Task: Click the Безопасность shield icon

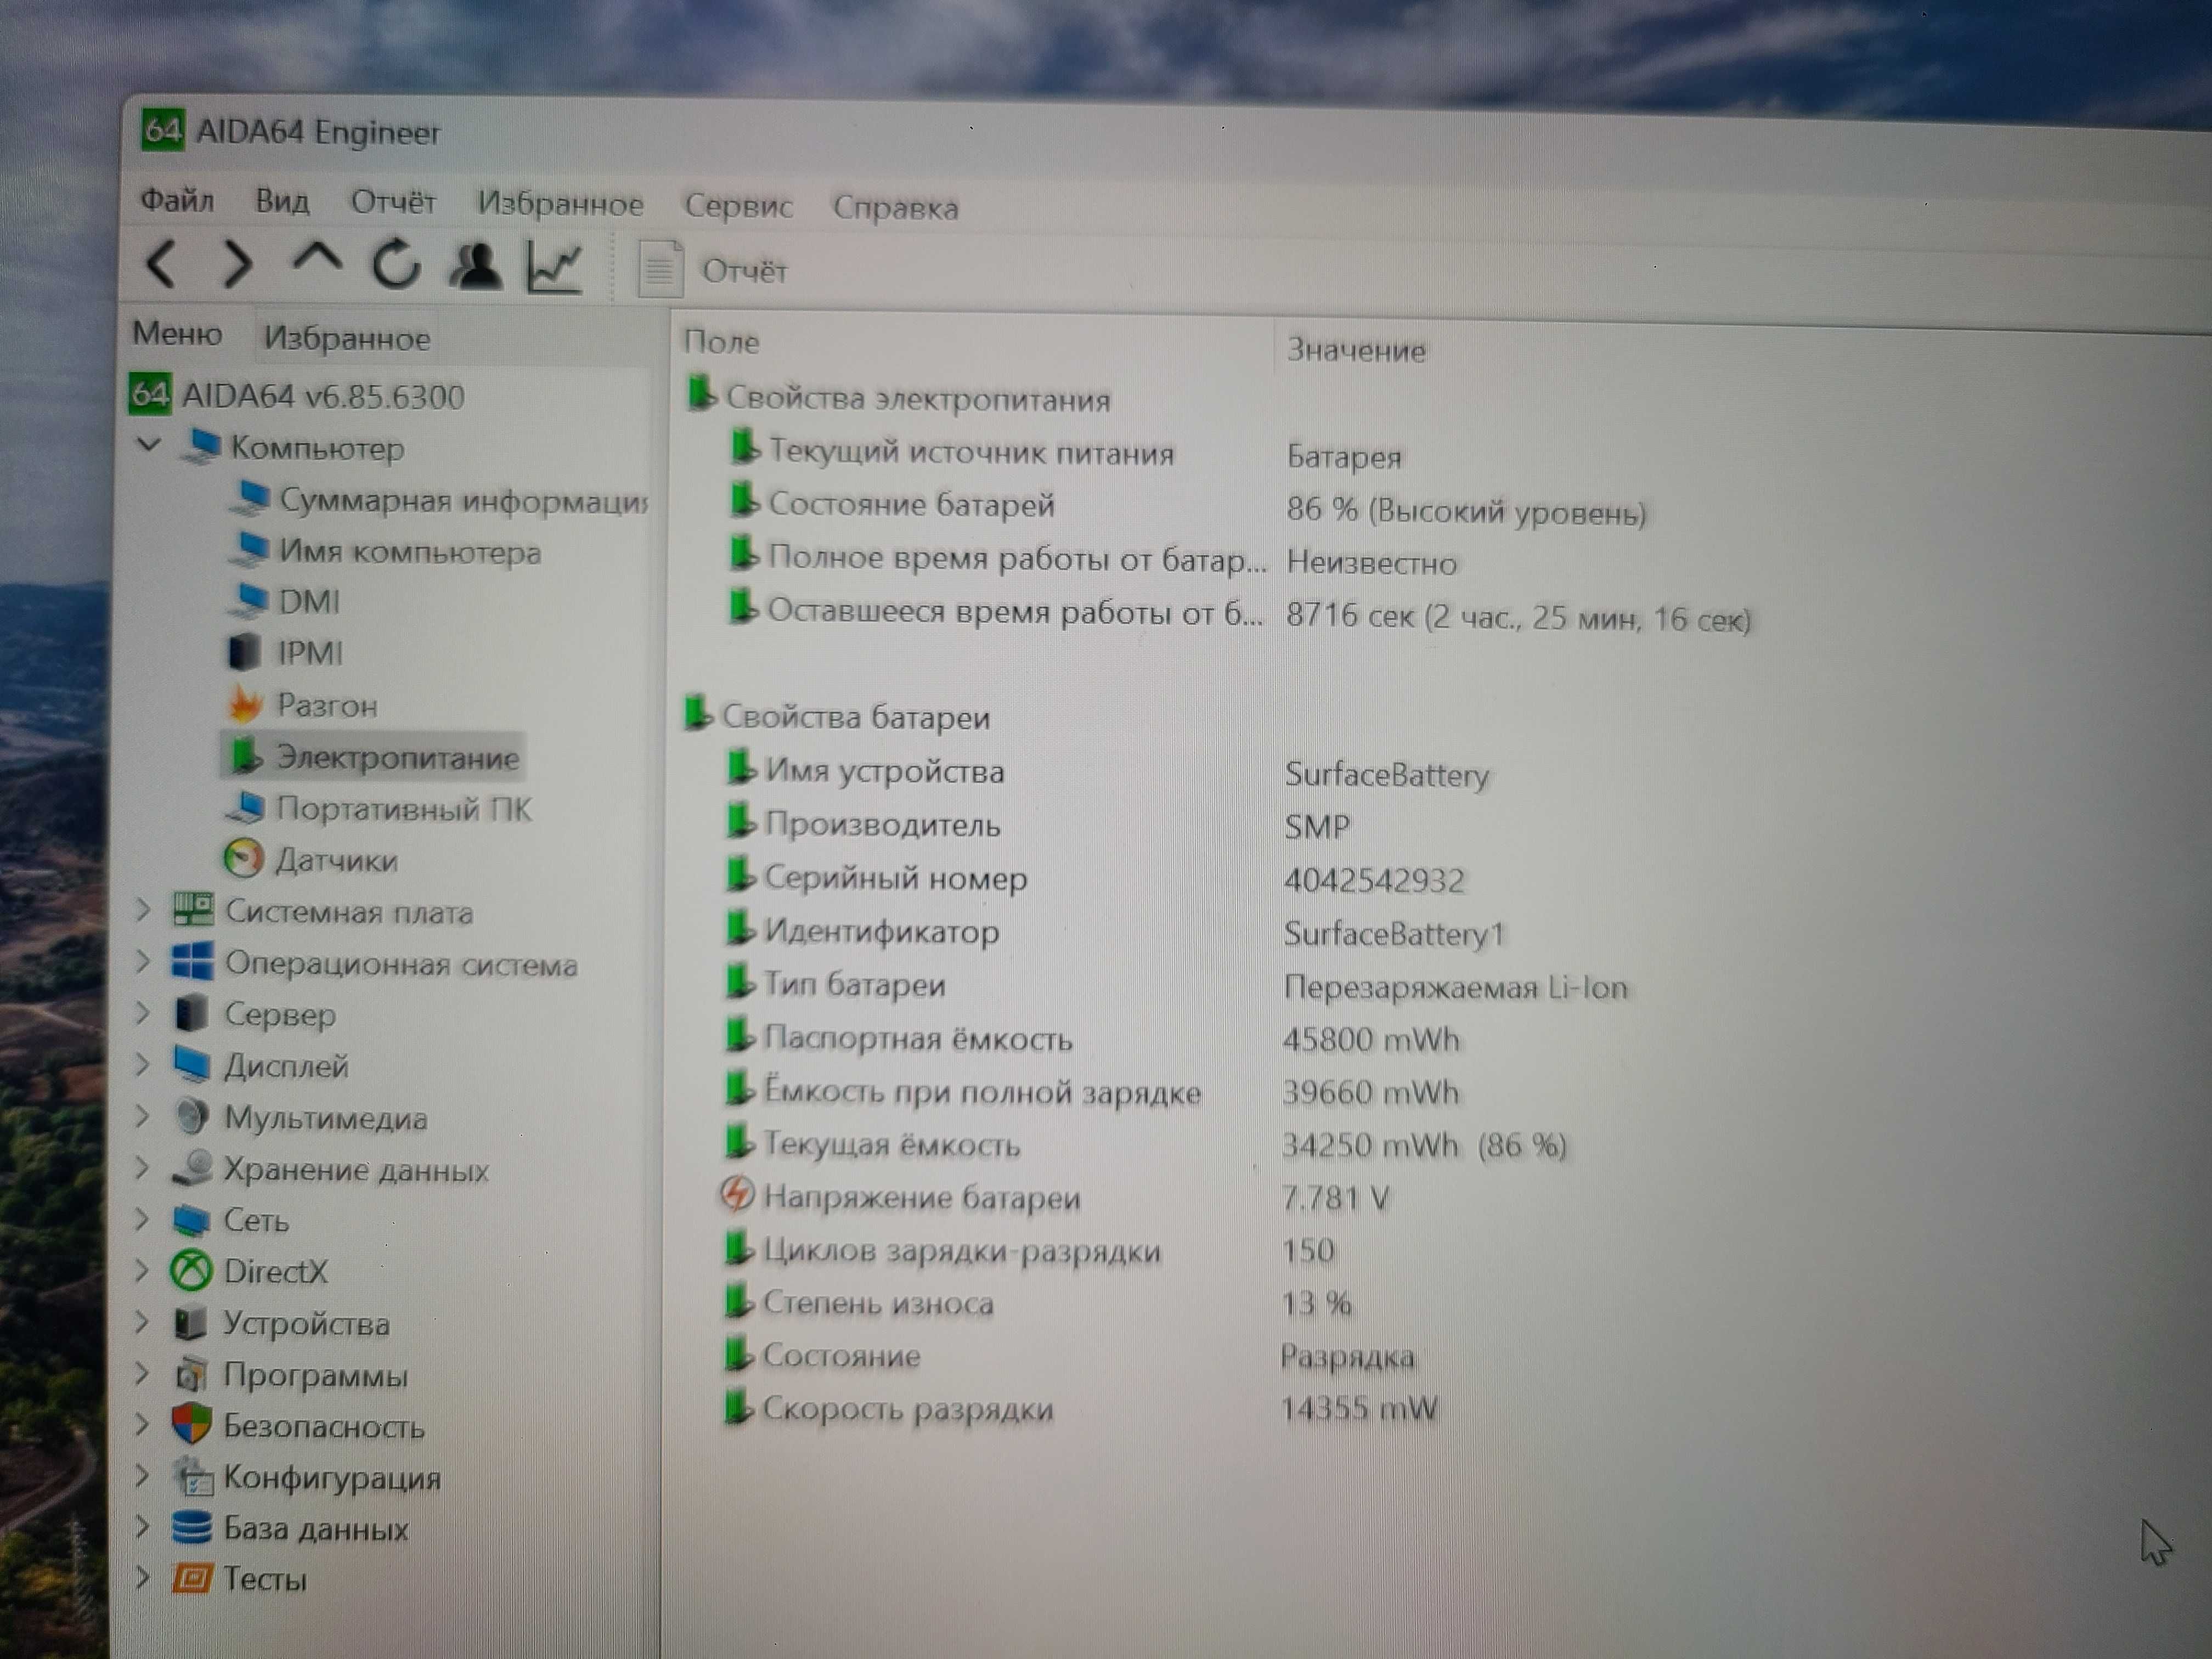Action: 190,1424
